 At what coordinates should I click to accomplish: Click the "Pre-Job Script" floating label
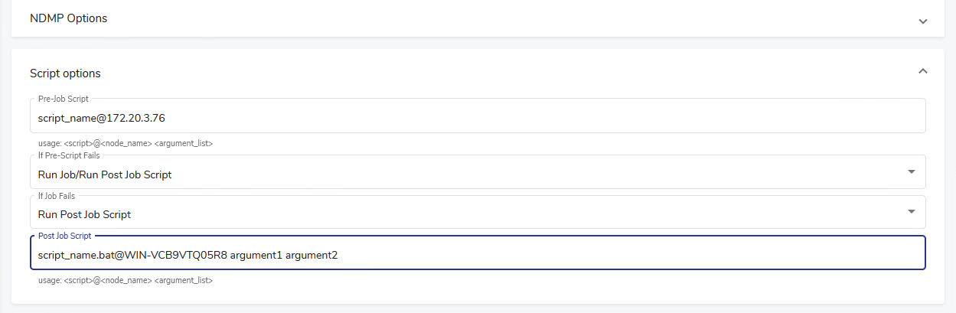(64, 99)
